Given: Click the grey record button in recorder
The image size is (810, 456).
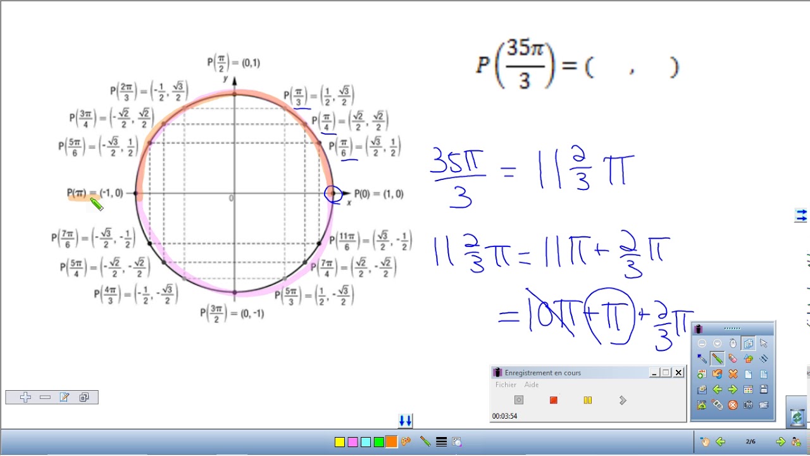Looking at the screenshot, I should (519, 400).
